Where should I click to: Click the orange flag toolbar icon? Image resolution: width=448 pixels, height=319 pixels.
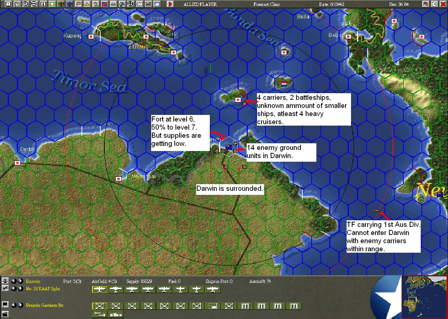[x=79, y=4]
